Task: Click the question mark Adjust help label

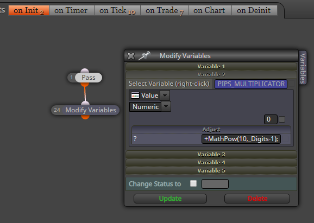Action: coord(135,139)
